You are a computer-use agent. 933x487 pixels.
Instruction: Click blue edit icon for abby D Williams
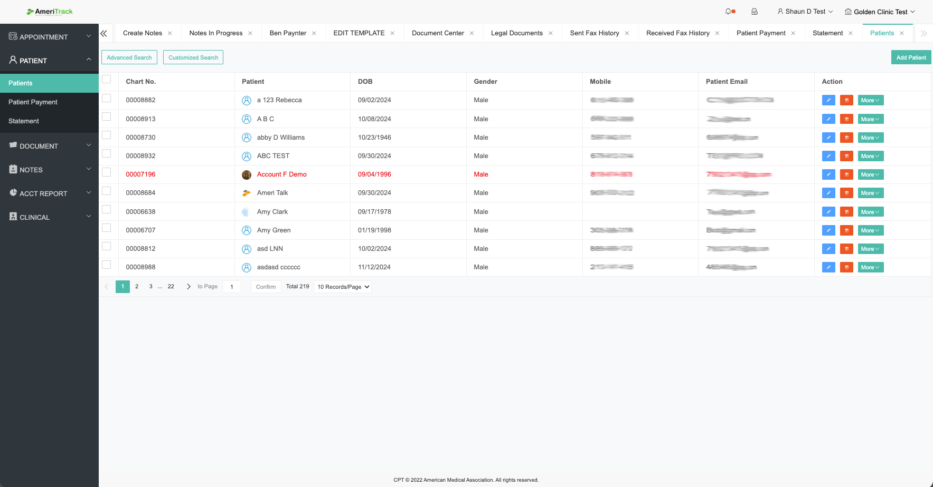click(x=828, y=138)
